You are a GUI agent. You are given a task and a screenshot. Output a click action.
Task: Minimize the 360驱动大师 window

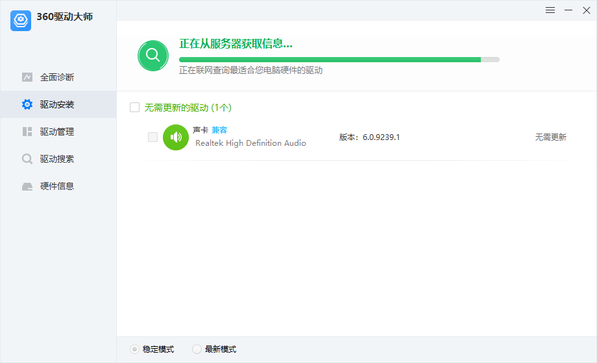[568, 10]
